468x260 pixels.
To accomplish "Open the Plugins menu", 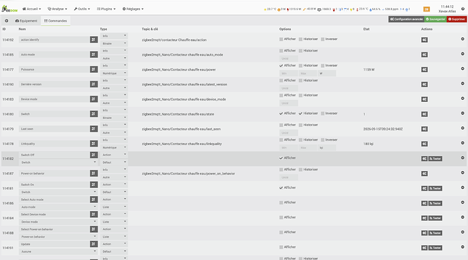I will point(106,9).
